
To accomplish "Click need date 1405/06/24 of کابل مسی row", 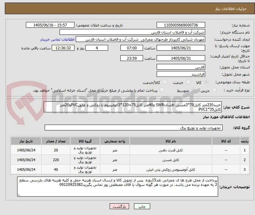I will [26, 160].
